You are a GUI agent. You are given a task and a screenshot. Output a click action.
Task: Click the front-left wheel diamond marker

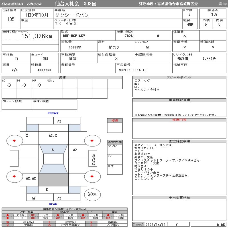[14, 141]
